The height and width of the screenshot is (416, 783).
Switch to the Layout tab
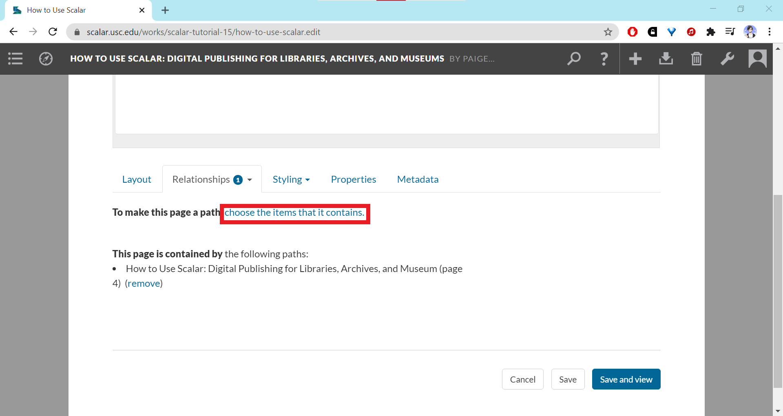tap(137, 179)
